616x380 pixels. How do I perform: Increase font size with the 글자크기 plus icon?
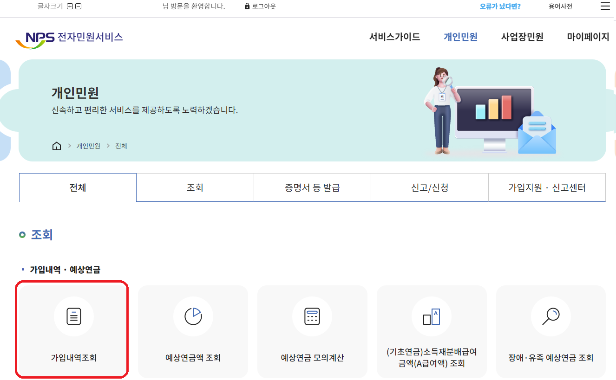click(69, 6)
